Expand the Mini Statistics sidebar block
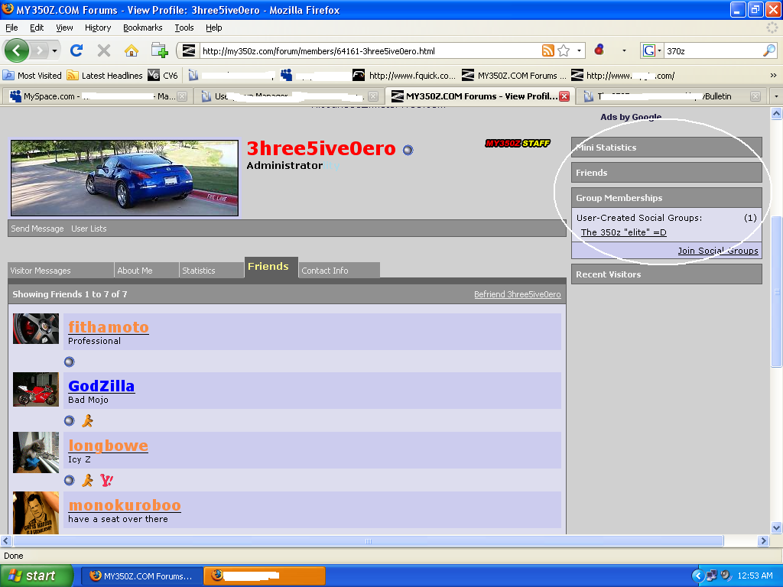 [x=666, y=148]
